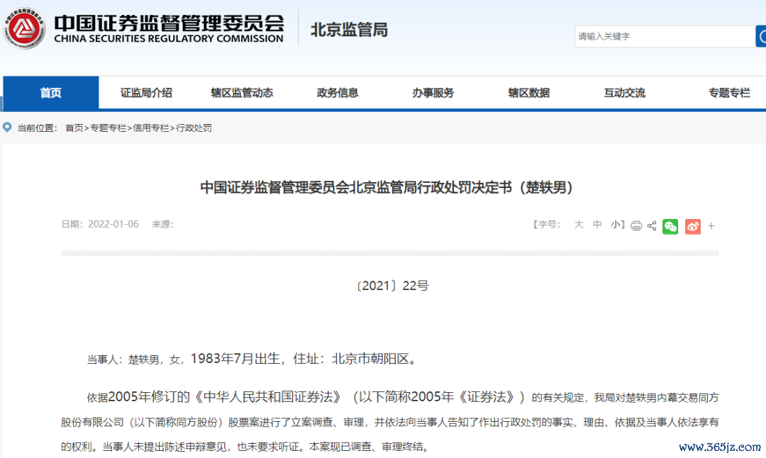Go to 首页 in the breadcrumb
The height and width of the screenshot is (458, 766).
[74, 128]
